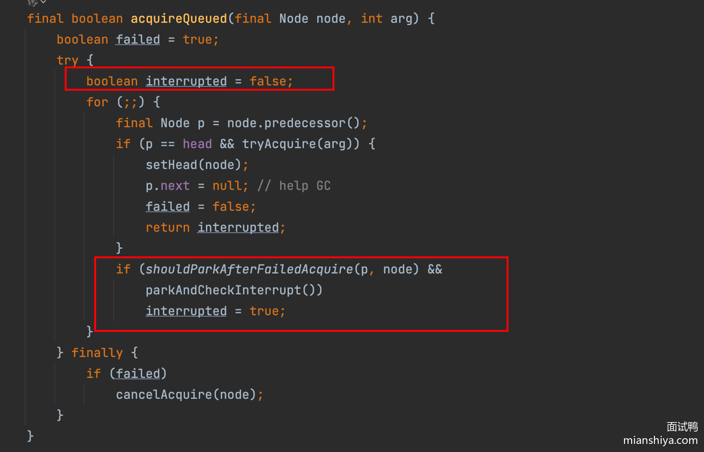Screen dimensions: 704x452
Task: Expand the chevron beside the top gutter icon
Action: [x=43, y=2]
